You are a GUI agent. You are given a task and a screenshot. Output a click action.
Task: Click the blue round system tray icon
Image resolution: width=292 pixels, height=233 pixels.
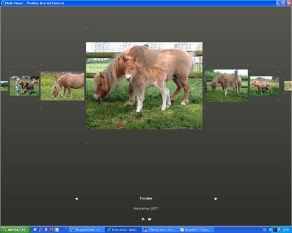[x=270, y=230]
